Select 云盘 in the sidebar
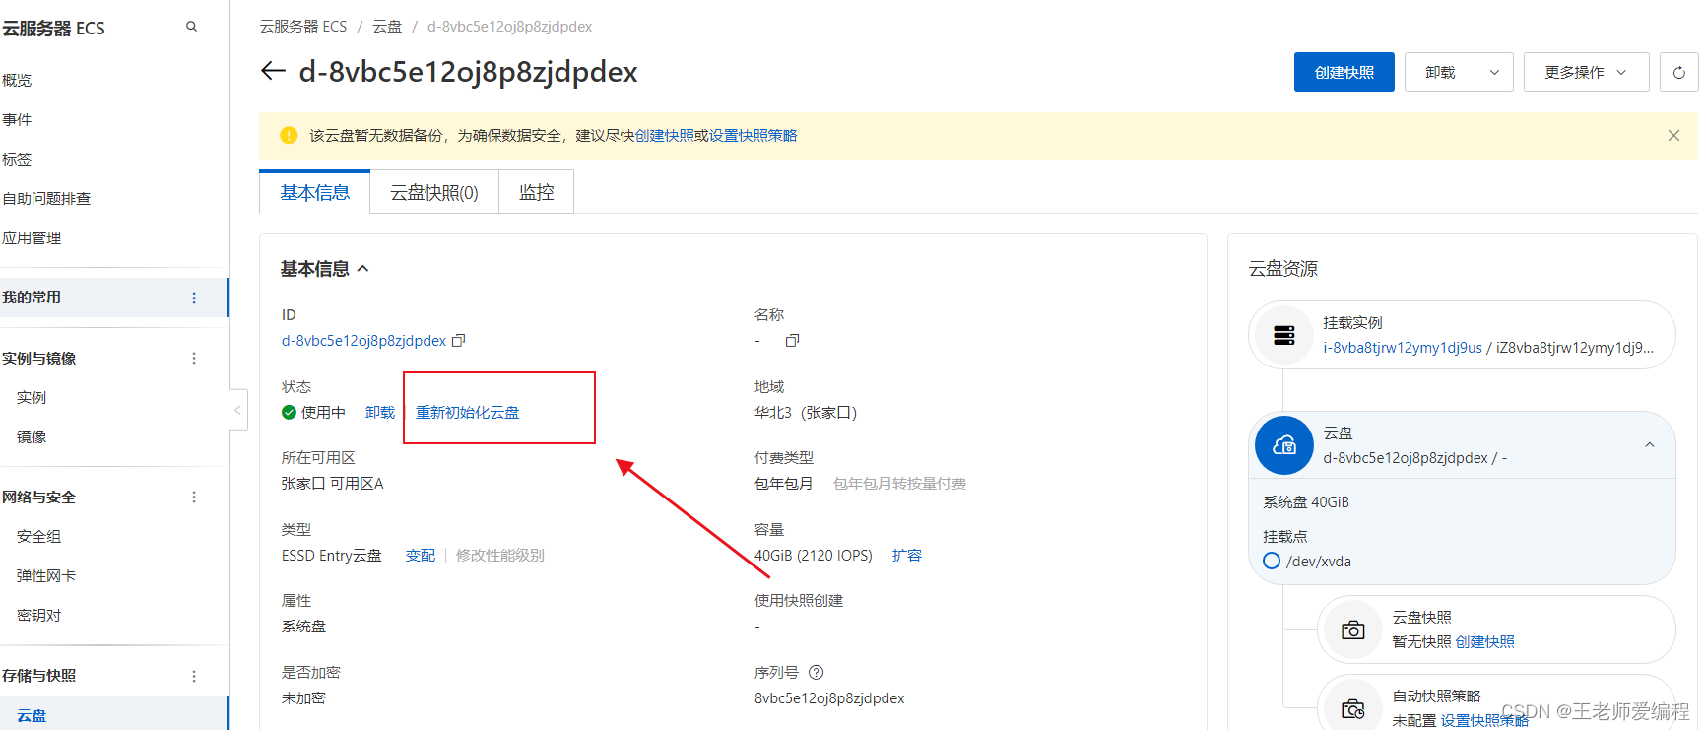Viewport: 1705px width, 730px height. [x=32, y=716]
